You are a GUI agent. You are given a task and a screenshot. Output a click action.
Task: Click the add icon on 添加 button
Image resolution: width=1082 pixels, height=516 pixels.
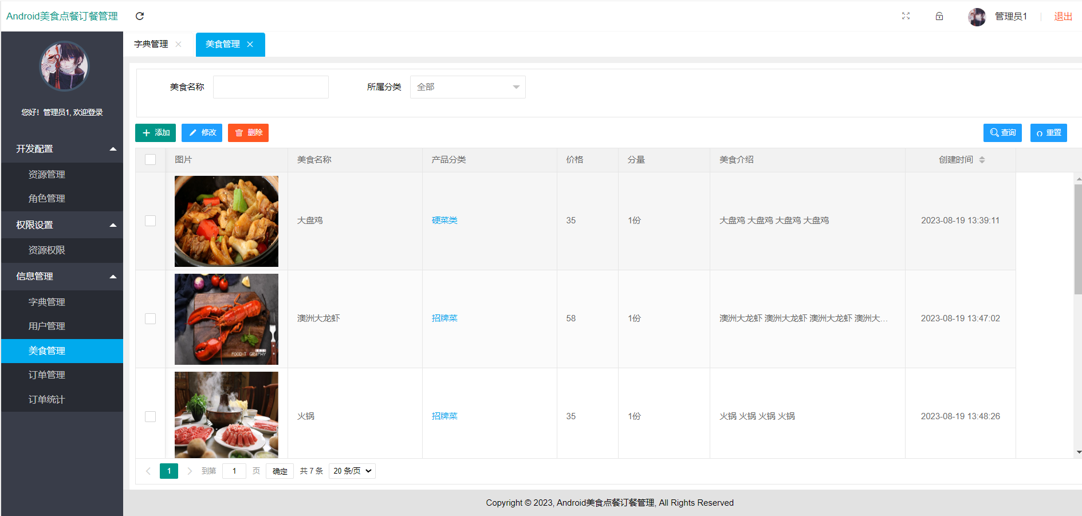pyautogui.click(x=146, y=132)
